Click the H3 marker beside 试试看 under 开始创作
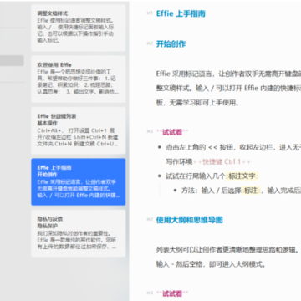This screenshot has height=301, width=301. pyautogui.click(x=150, y=131)
